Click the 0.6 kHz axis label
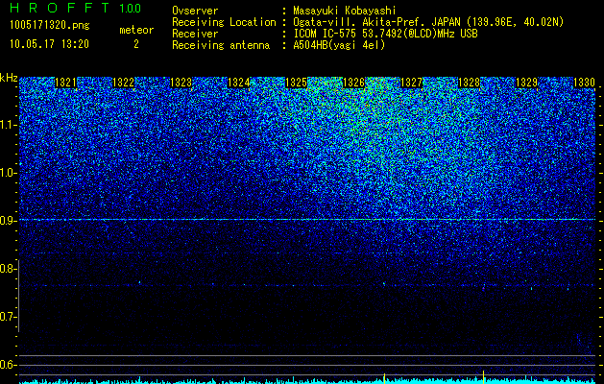The height and width of the screenshot is (384, 604). 9,365
